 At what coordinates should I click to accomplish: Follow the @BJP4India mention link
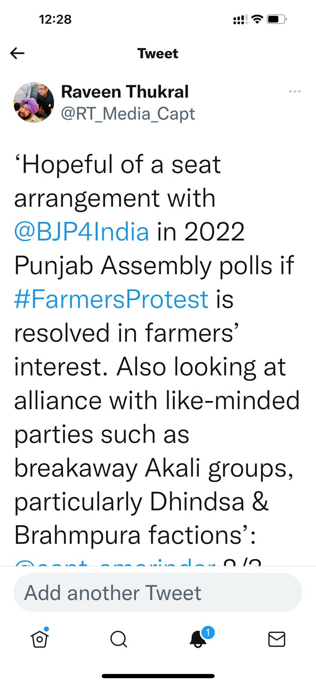click(x=82, y=232)
